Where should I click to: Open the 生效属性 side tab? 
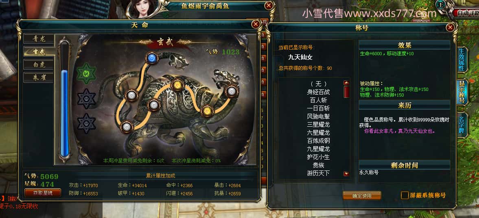coord(462,59)
